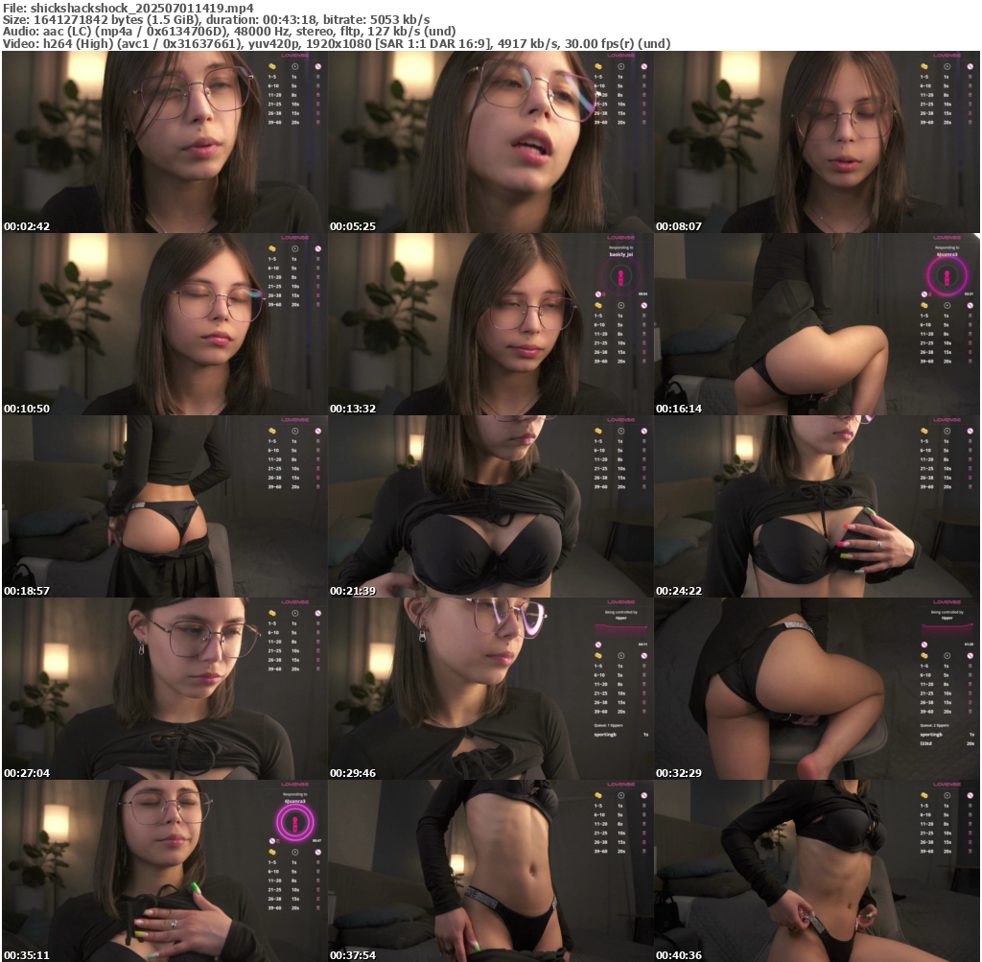Viewport: 982px width, 962px height.
Task: Select the frame at 00:05:25
Action: (491, 142)
